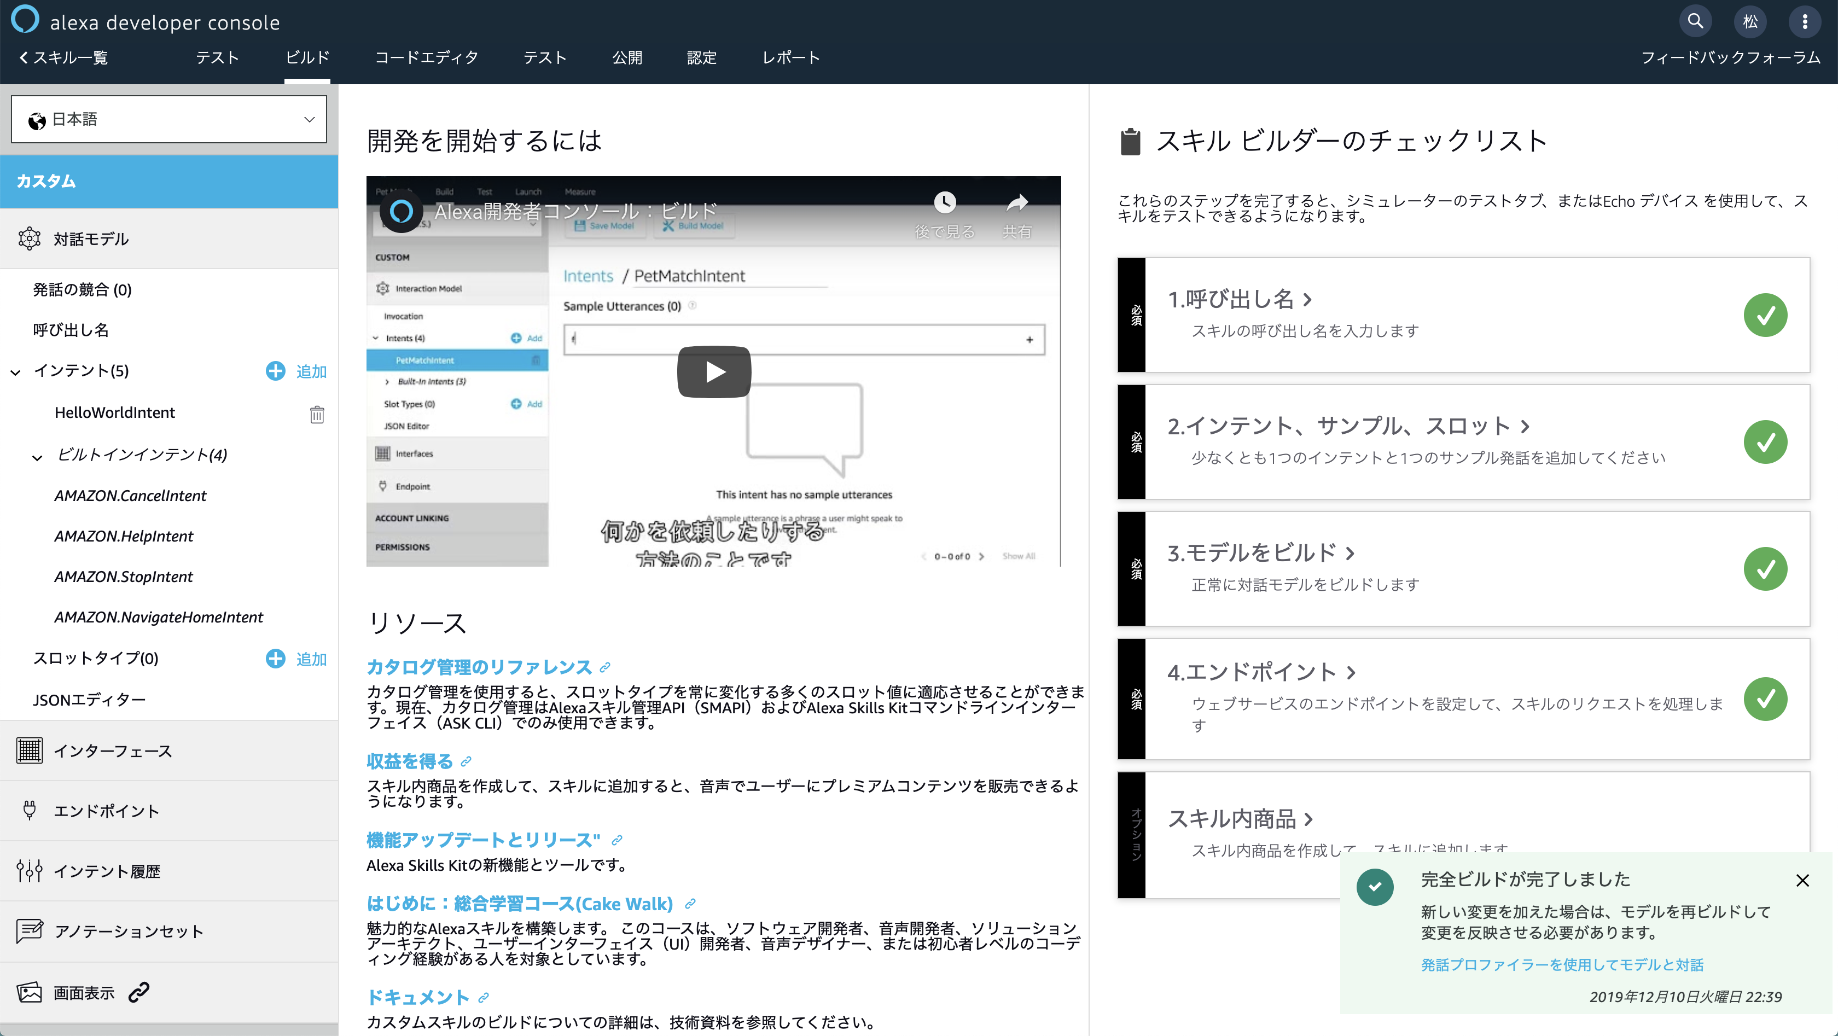The height and width of the screenshot is (1036, 1838).
Task: Click the plus icon beside スロットタイプ(0)
Action: 275,658
